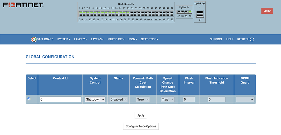This screenshot has width=281, height=135.
Task: Click the circular refresh arrows icon
Action: [252, 39]
